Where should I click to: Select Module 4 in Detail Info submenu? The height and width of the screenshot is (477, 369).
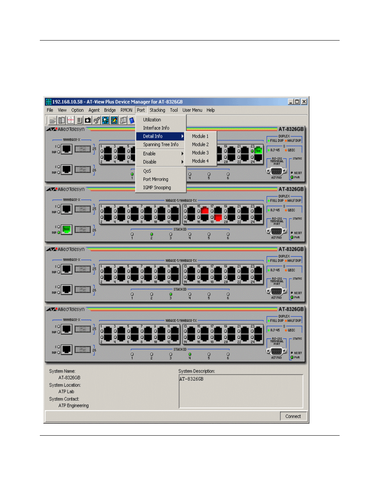click(x=200, y=161)
